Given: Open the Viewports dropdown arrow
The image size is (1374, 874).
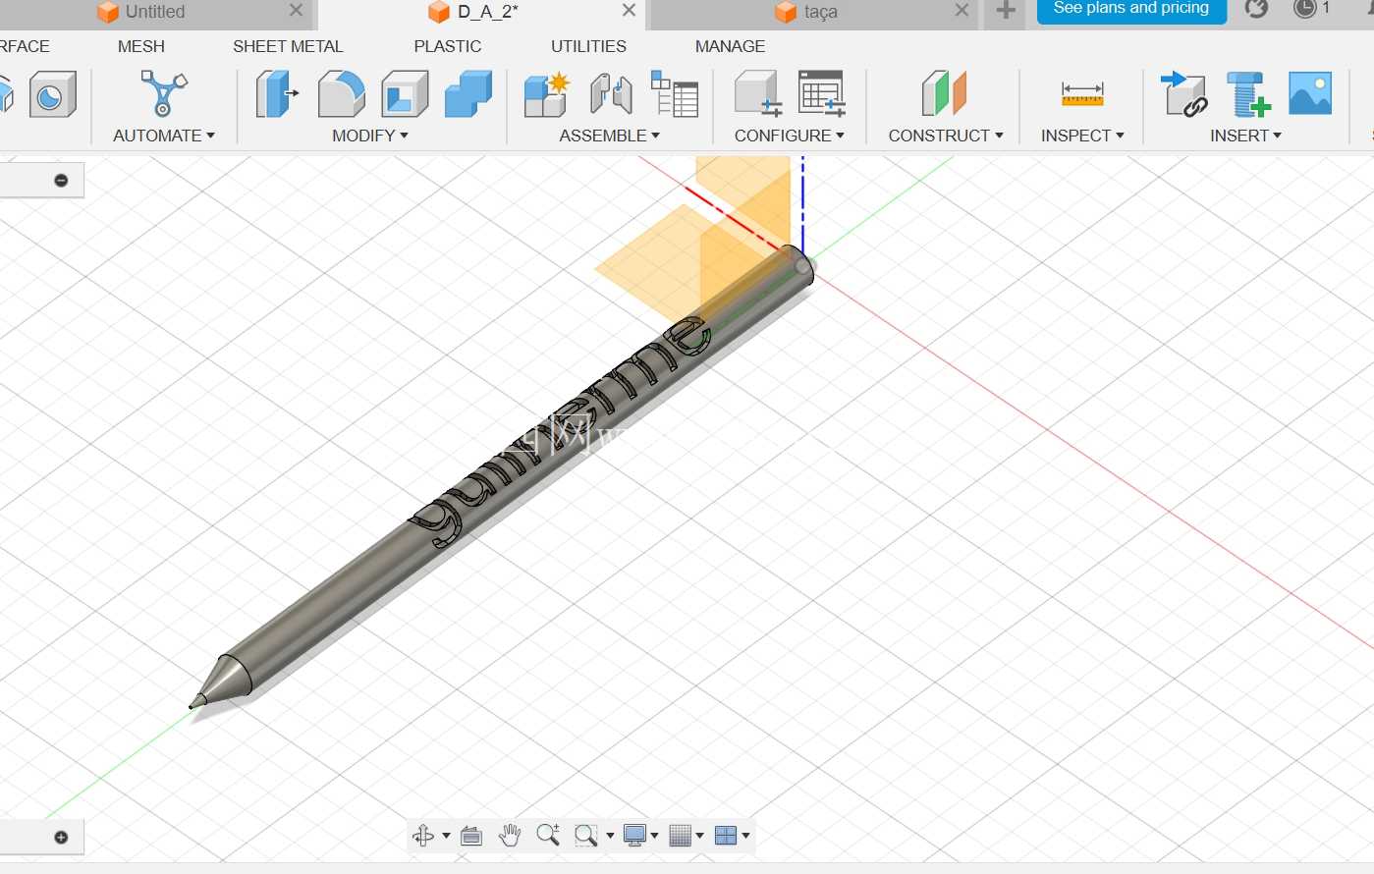Looking at the screenshot, I should pos(745,836).
